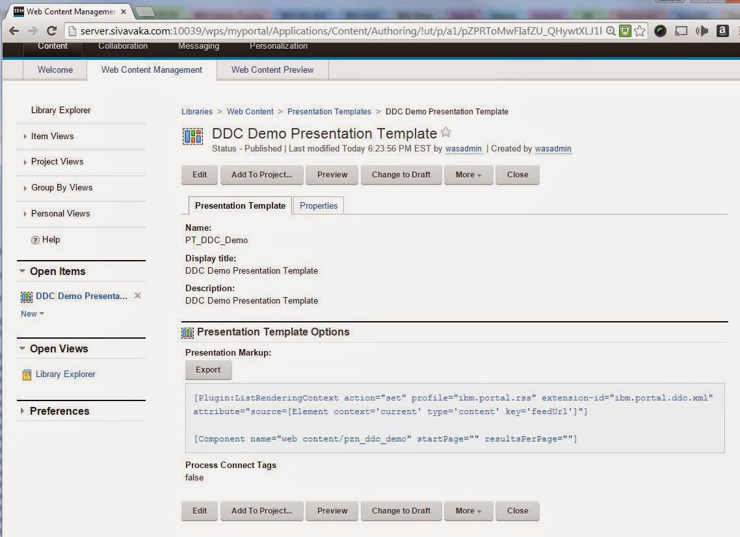Viewport: 740px width, 537px height.
Task: Close the Web Content Management browser tab
Action: pyautogui.click(x=124, y=11)
